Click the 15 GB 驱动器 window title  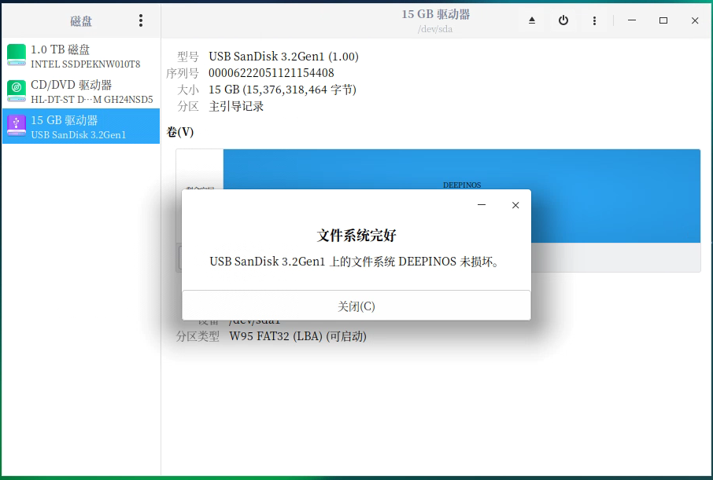[435, 14]
